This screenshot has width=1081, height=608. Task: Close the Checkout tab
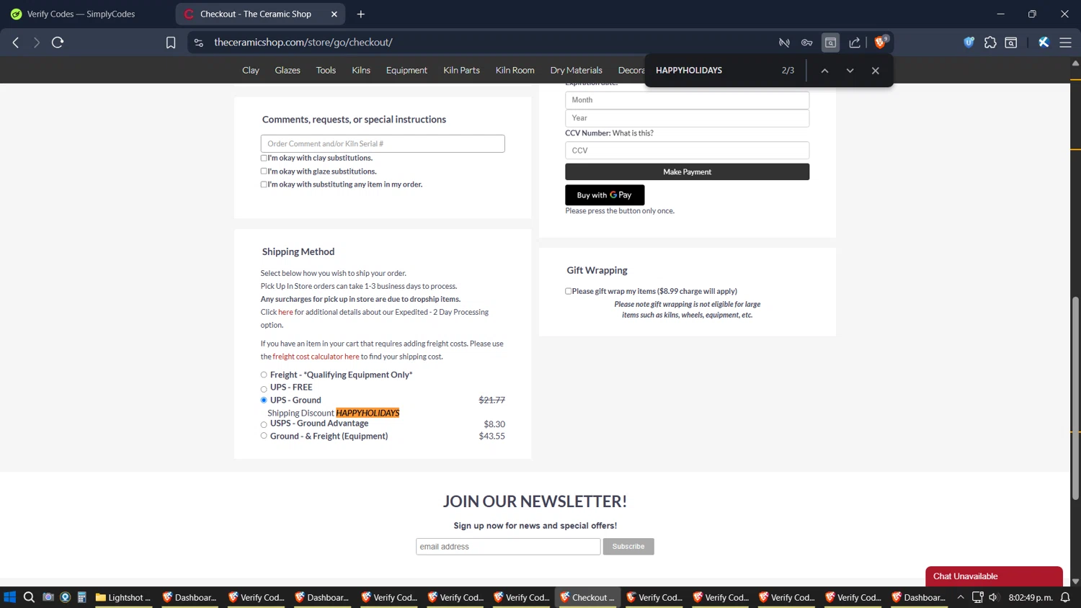334,14
